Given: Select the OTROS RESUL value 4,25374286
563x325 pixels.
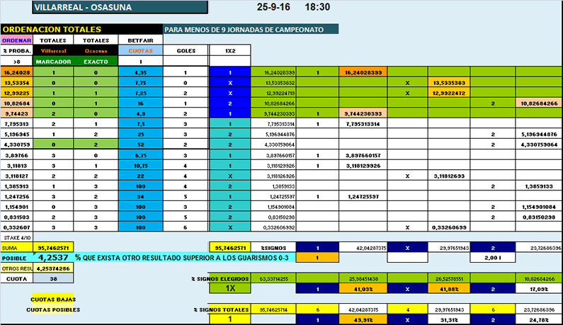Looking at the screenshot, I should point(53,268).
